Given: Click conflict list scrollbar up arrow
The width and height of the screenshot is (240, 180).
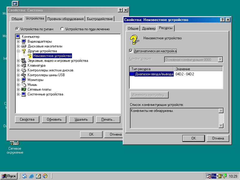Looking at the screenshot, I should (221, 111).
